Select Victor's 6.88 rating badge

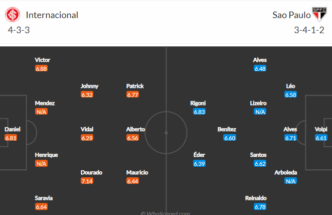[x=41, y=68]
